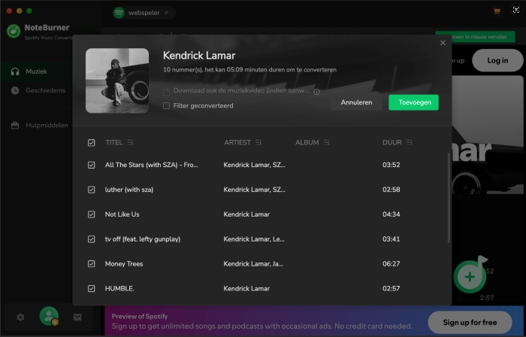Click the Money Trees title text

coord(124,264)
